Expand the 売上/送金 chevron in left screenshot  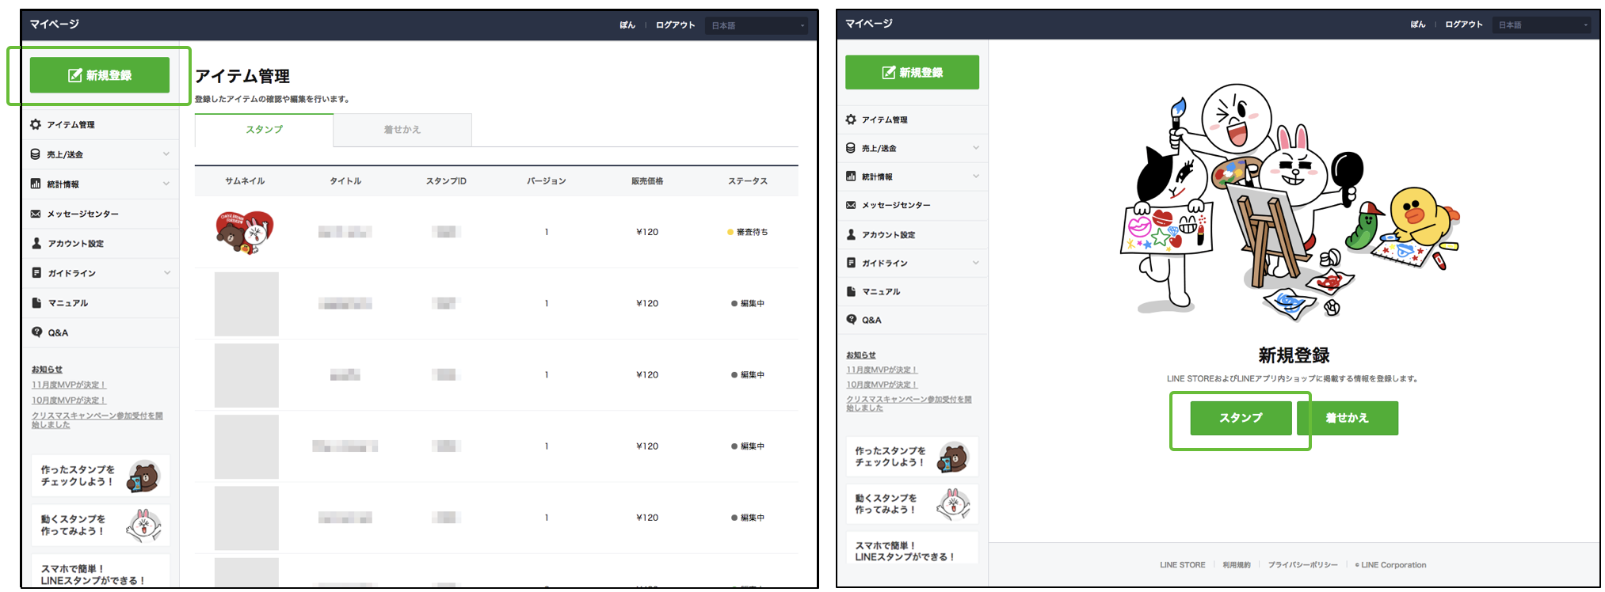pyautogui.click(x=166, y=154)
